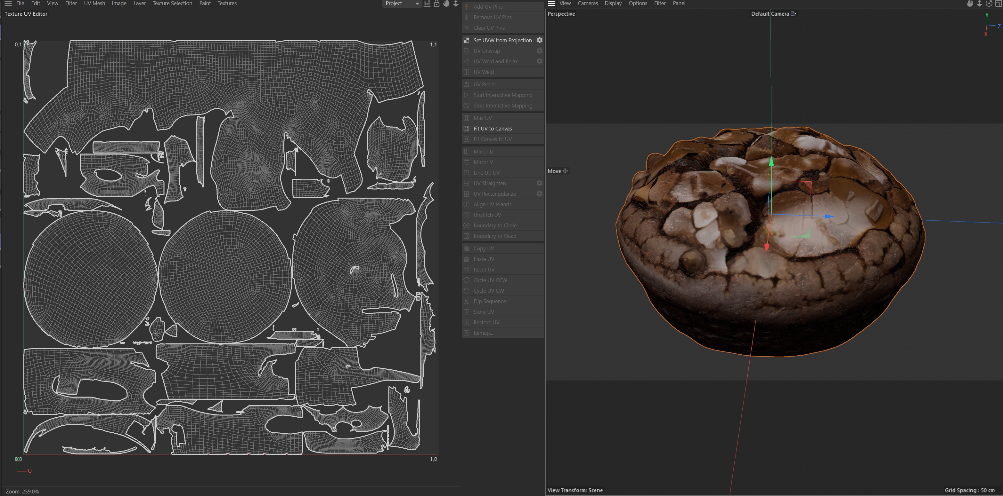The image size is (1003, 496).
Task: Click the viewport zoom dolly arrows icon
Action: (979, 4)
